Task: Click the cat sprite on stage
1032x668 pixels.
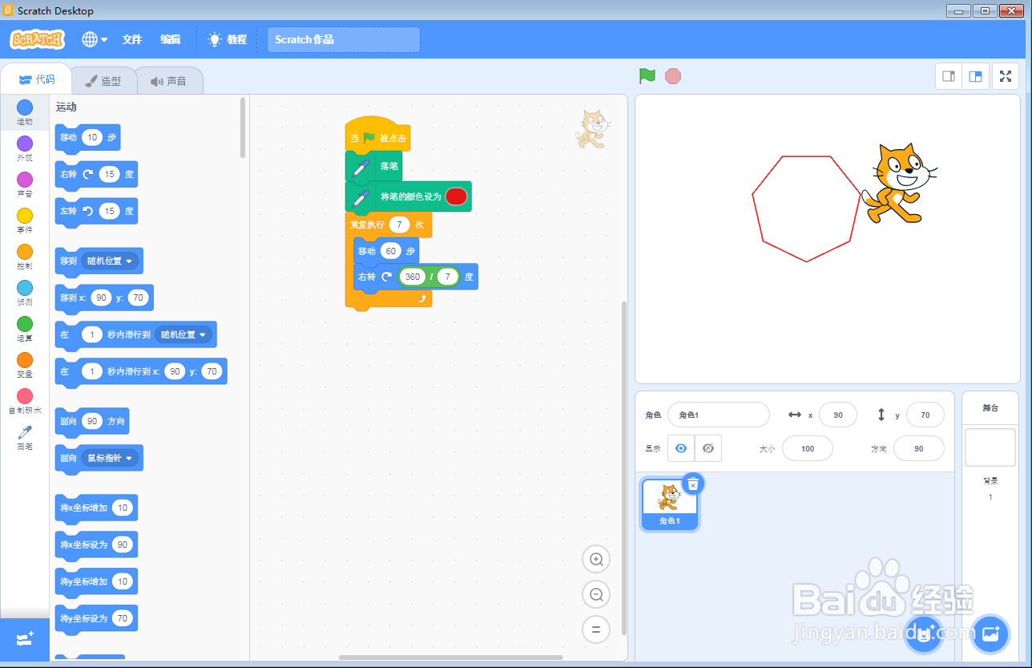Action: click(x=899, y=184)
